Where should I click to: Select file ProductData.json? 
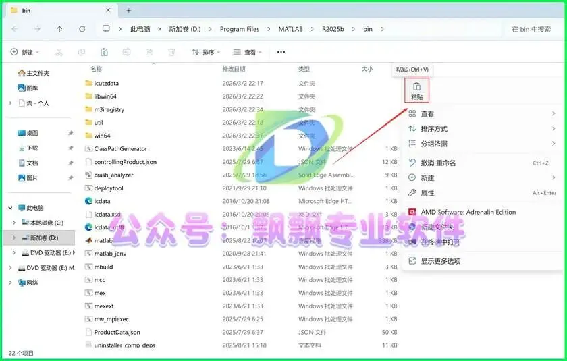117,332
